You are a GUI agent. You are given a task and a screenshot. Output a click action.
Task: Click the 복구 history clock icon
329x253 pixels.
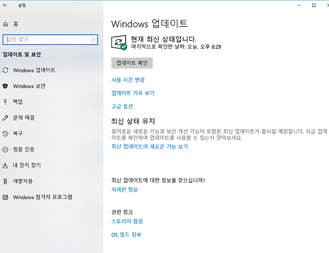click(5, 134)
